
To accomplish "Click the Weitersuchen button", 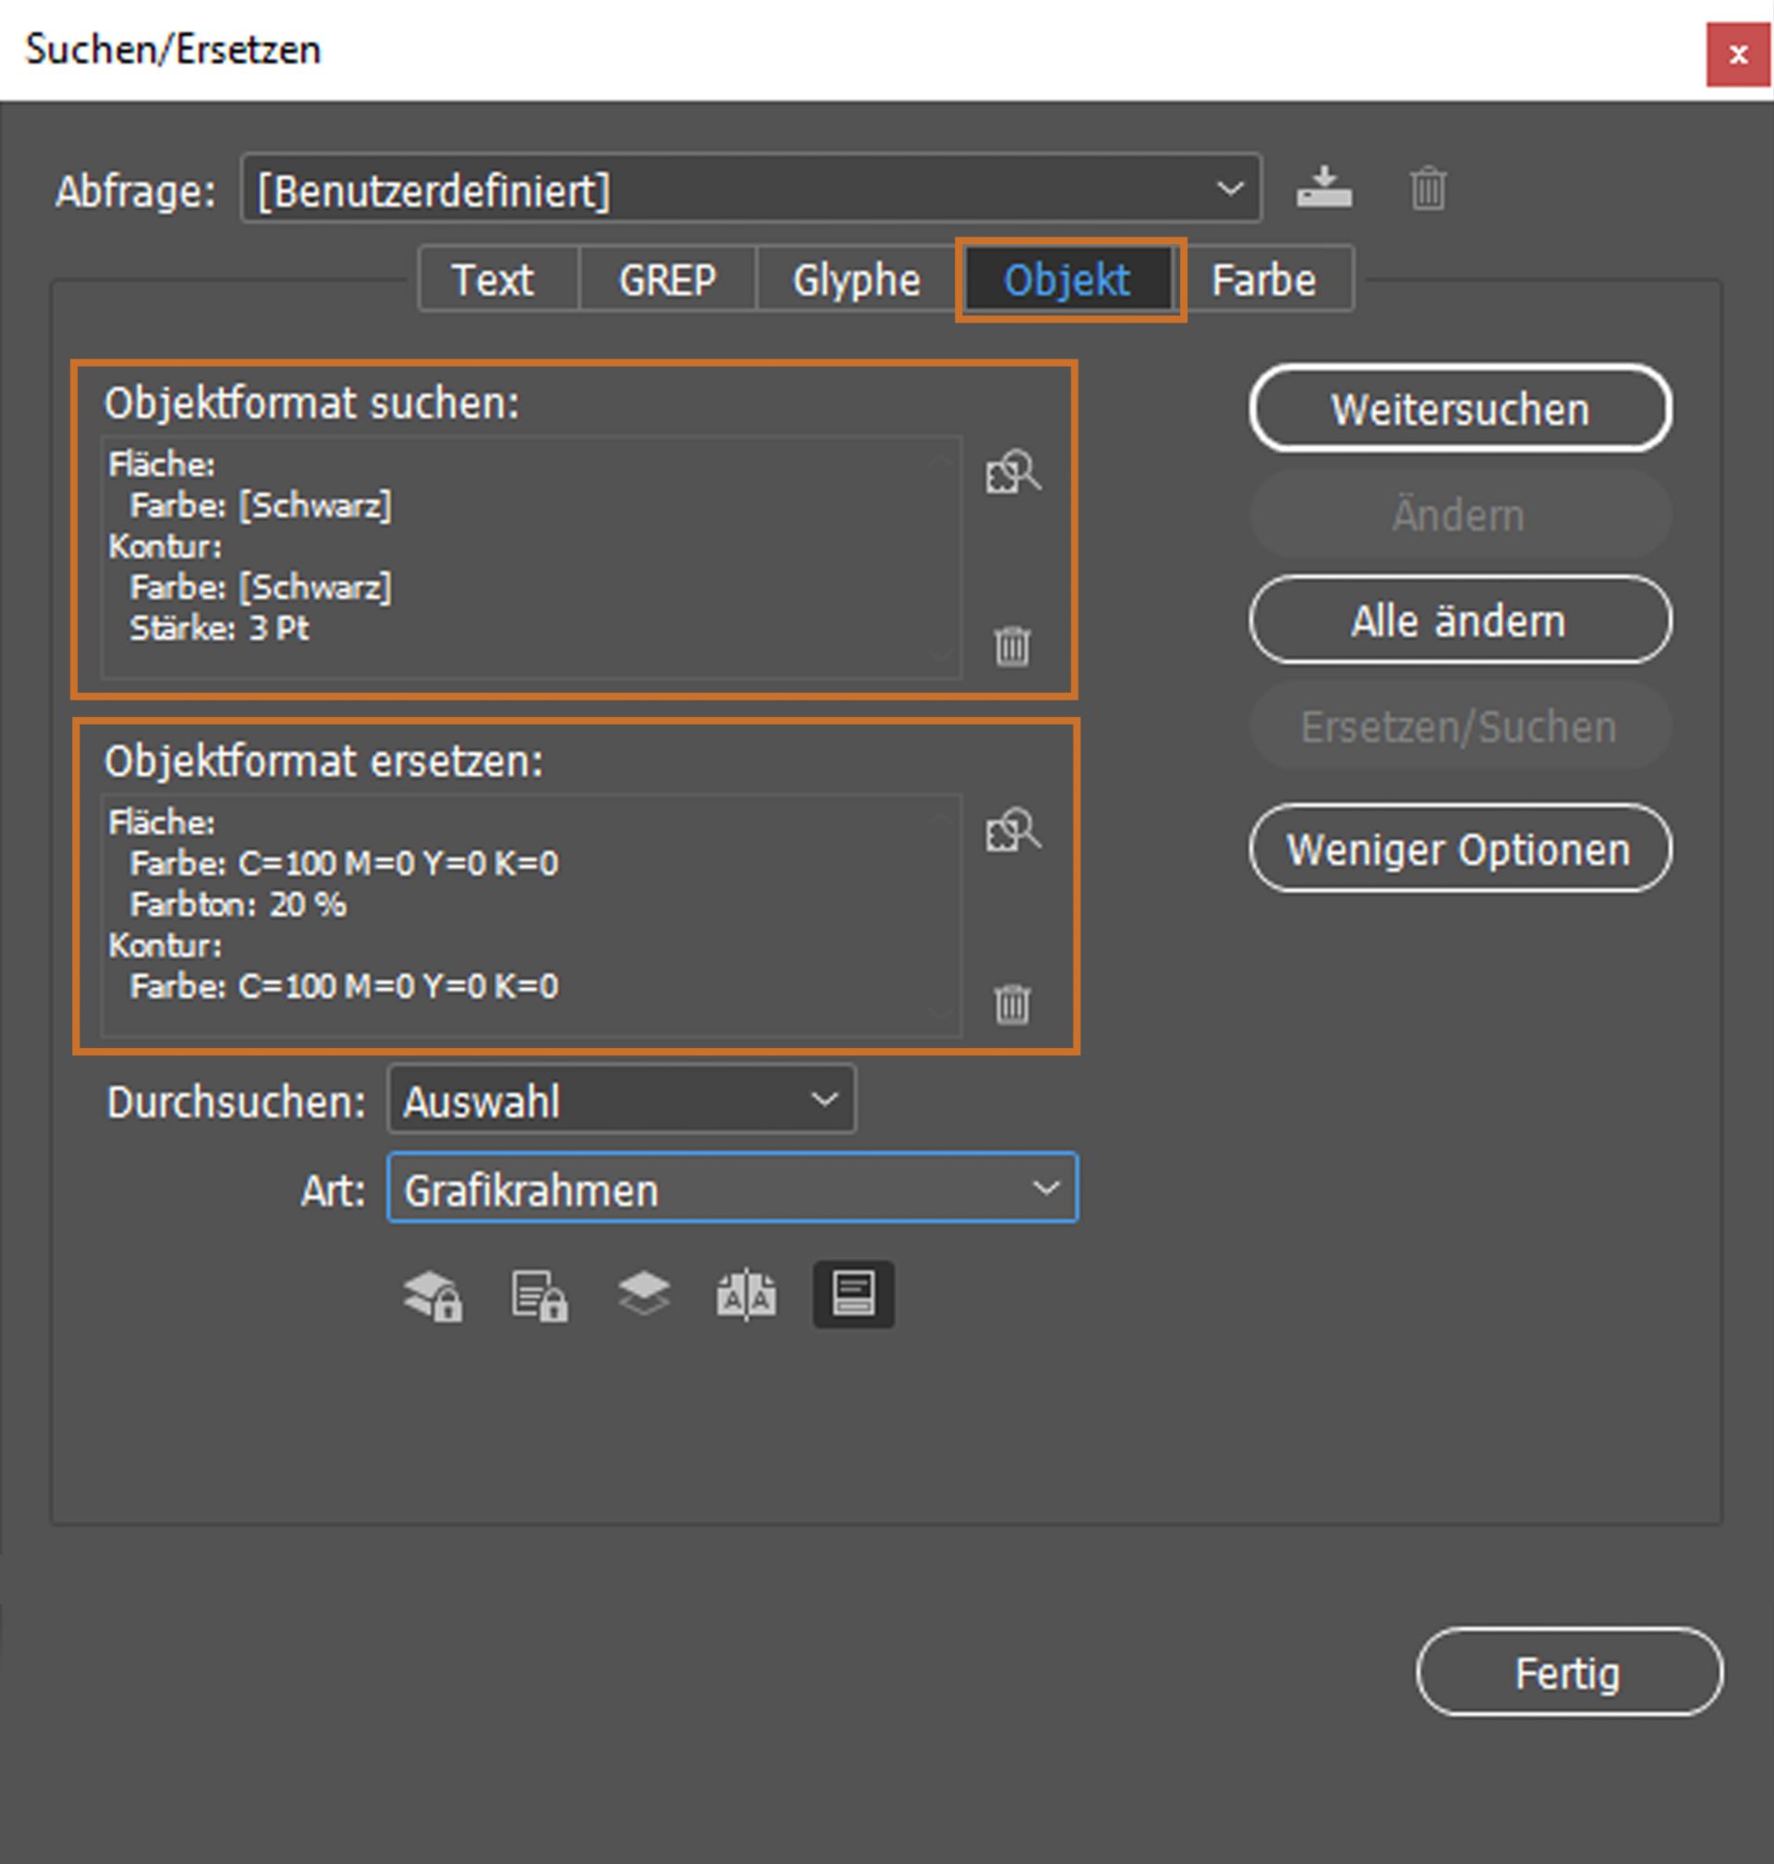I will (x=1459, y=409).
